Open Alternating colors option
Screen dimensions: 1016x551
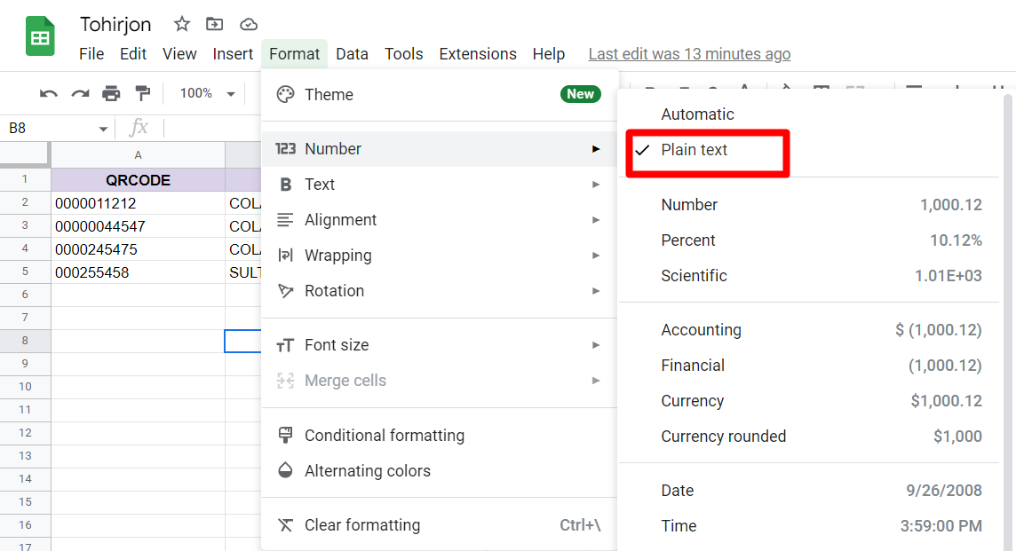(x=367, y=471)
